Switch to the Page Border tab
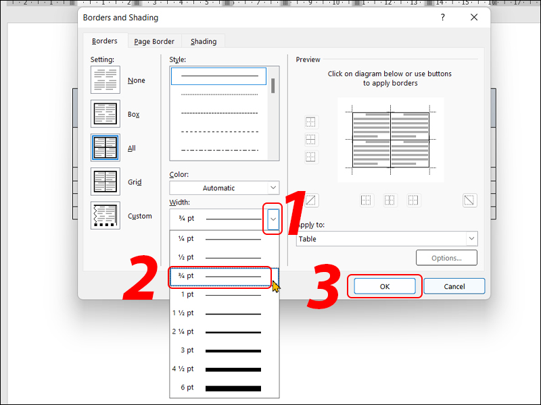Image resolution: width=541 pixels, height=405 pixels. click(154, 41)
